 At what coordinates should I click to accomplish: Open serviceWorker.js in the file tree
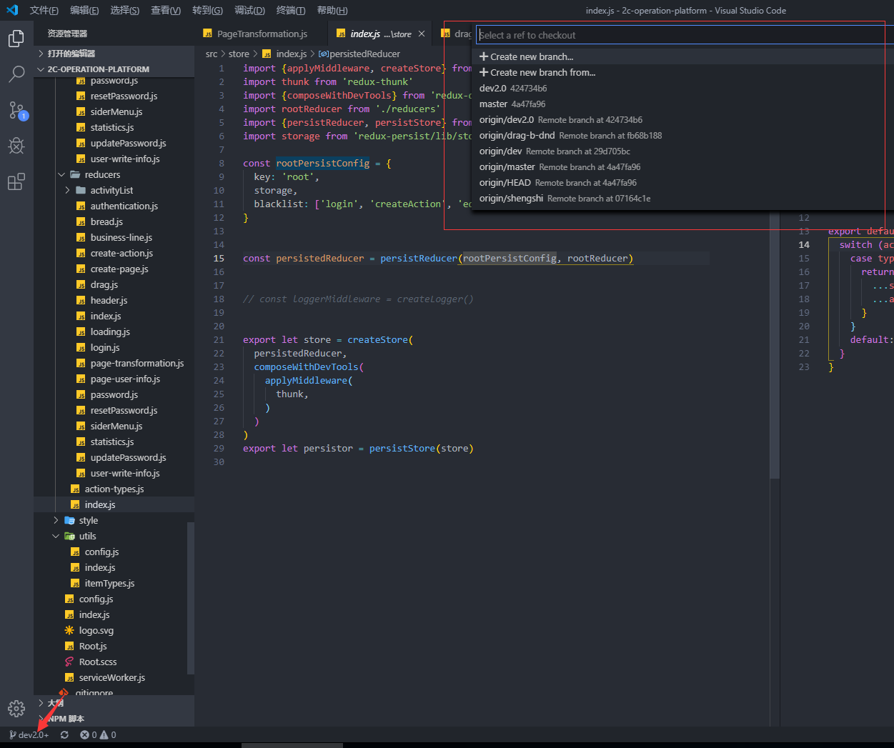pyautogui.click(x=111, y=677)
